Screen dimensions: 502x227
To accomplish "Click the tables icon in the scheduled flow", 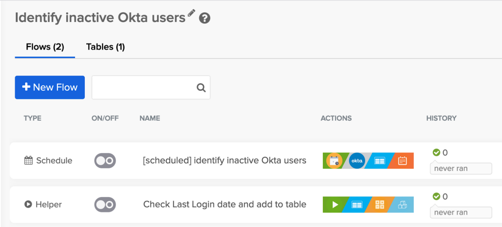I will [380, 161].
